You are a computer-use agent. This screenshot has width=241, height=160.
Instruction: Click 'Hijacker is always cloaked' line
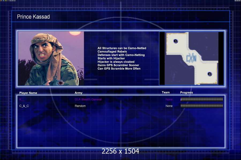coord(116,62)
